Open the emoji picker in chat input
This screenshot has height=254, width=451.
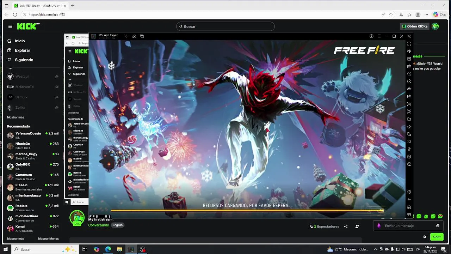(x=438, y=226)
